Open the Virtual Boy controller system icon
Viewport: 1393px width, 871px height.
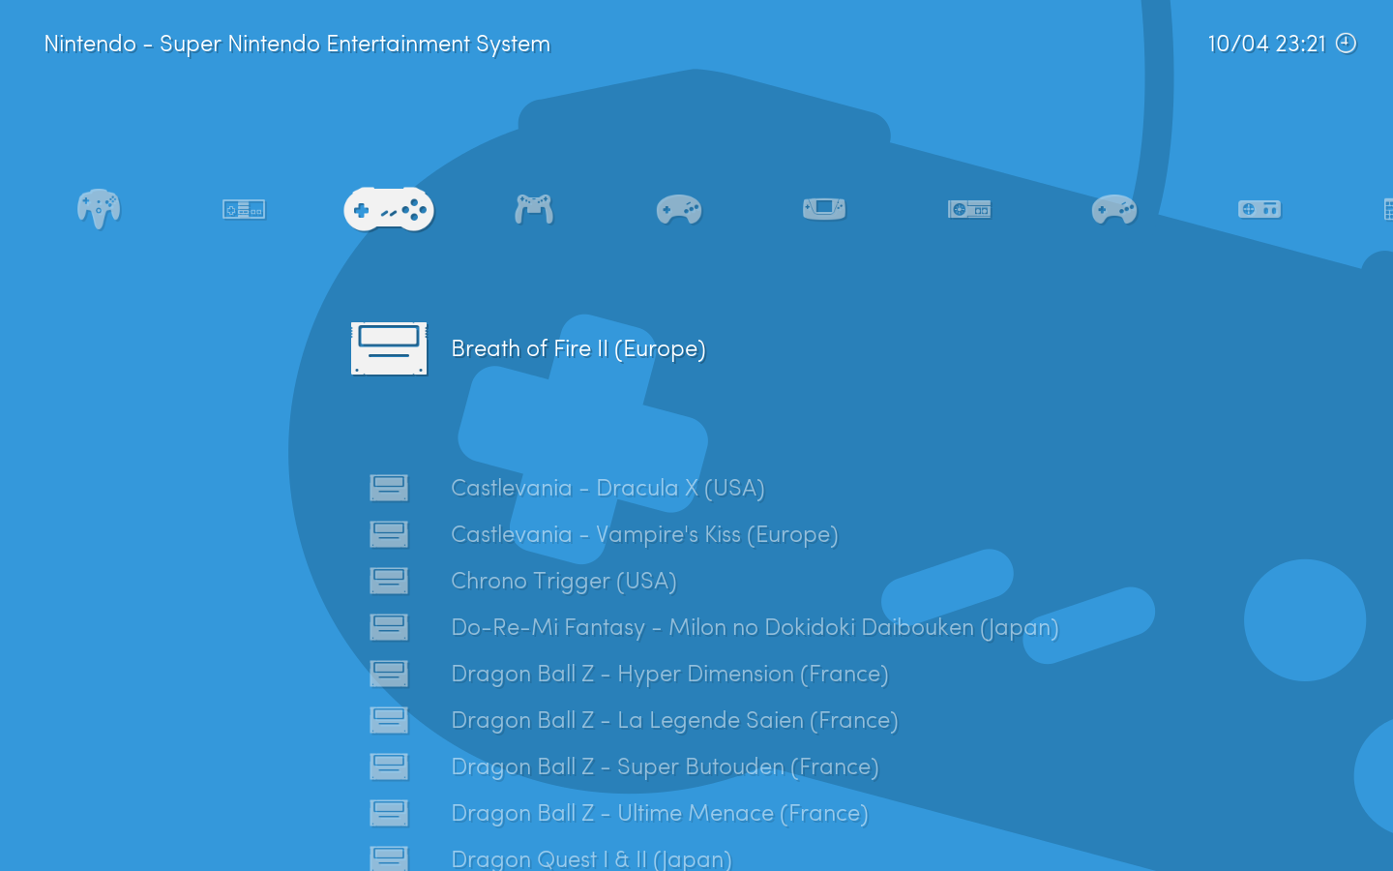click(534, 209)
